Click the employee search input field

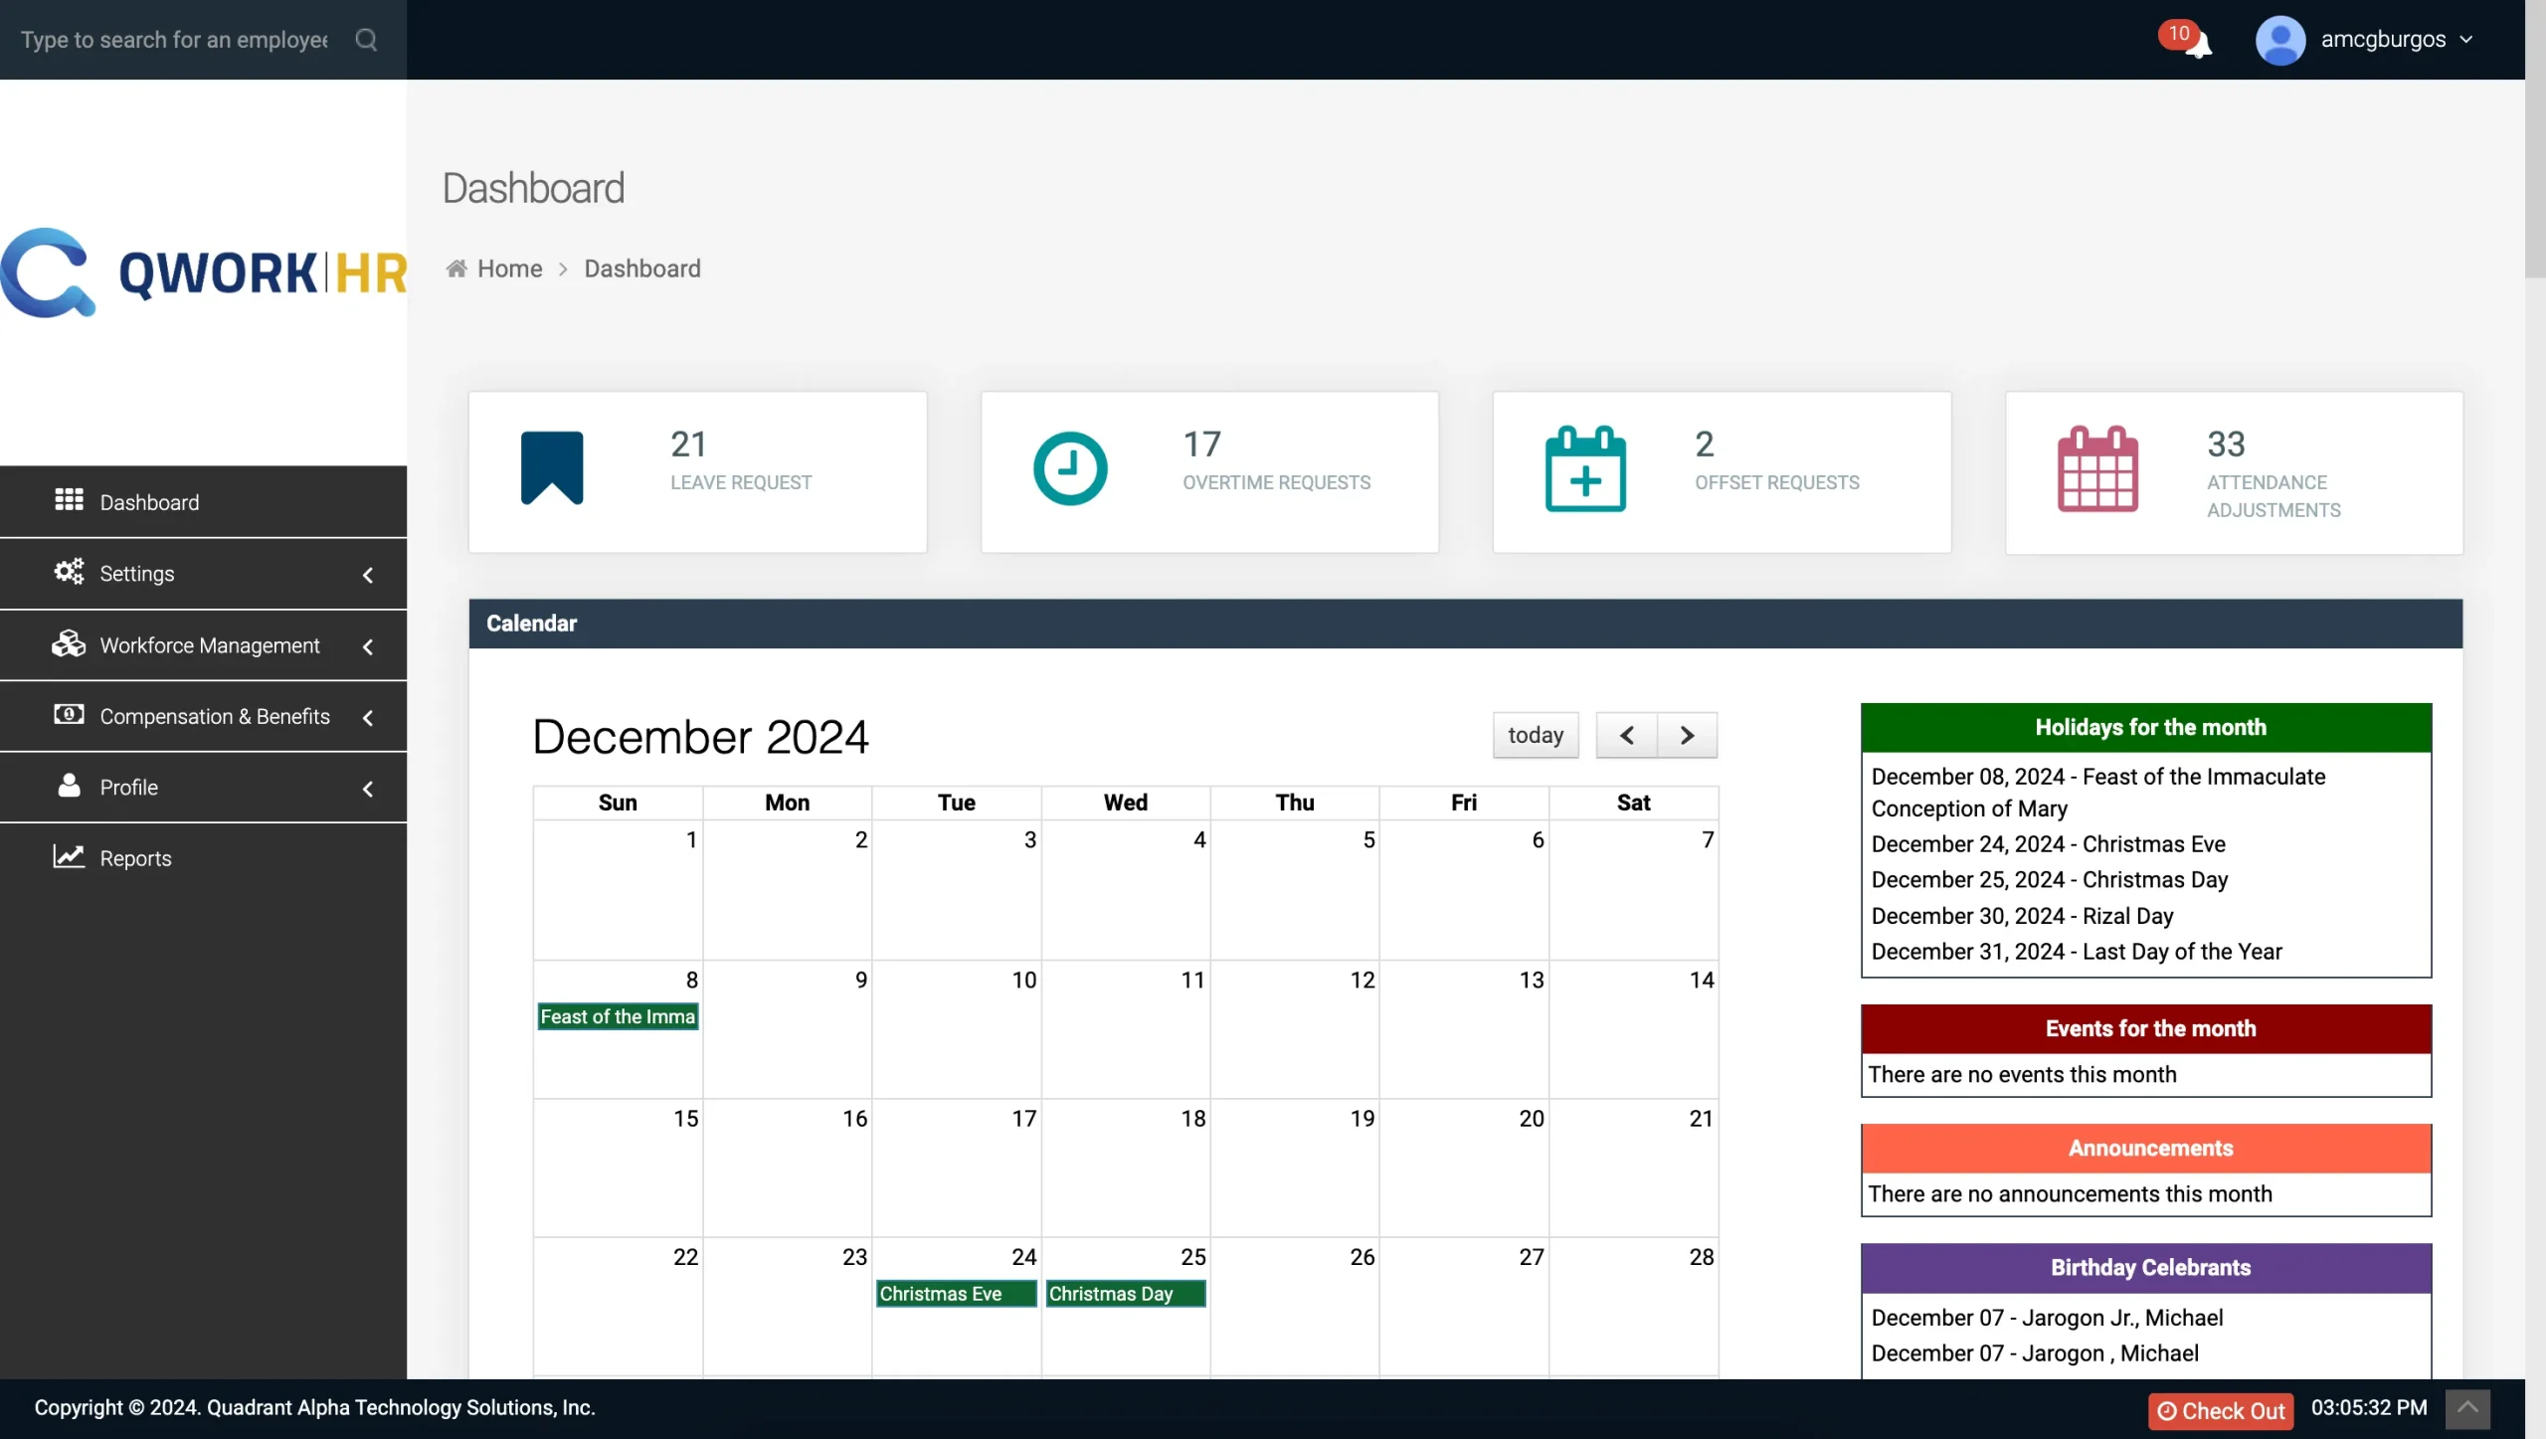click(x=175, y=40)
